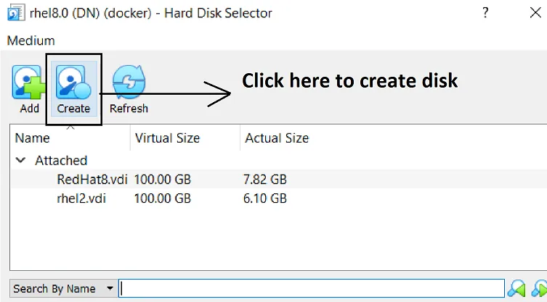Click into the search text field
This screenshot has height=302, width=547.
point(312,288)
